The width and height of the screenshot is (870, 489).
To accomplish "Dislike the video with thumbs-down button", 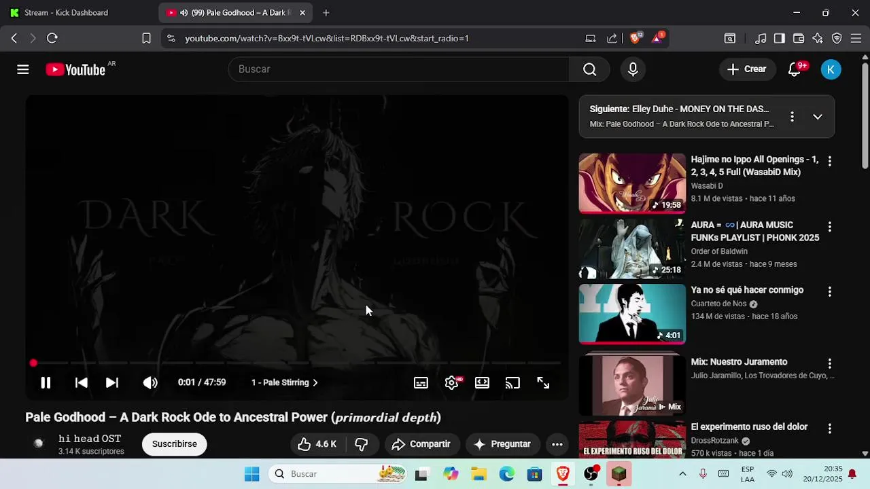I will (x=362, y=444).
